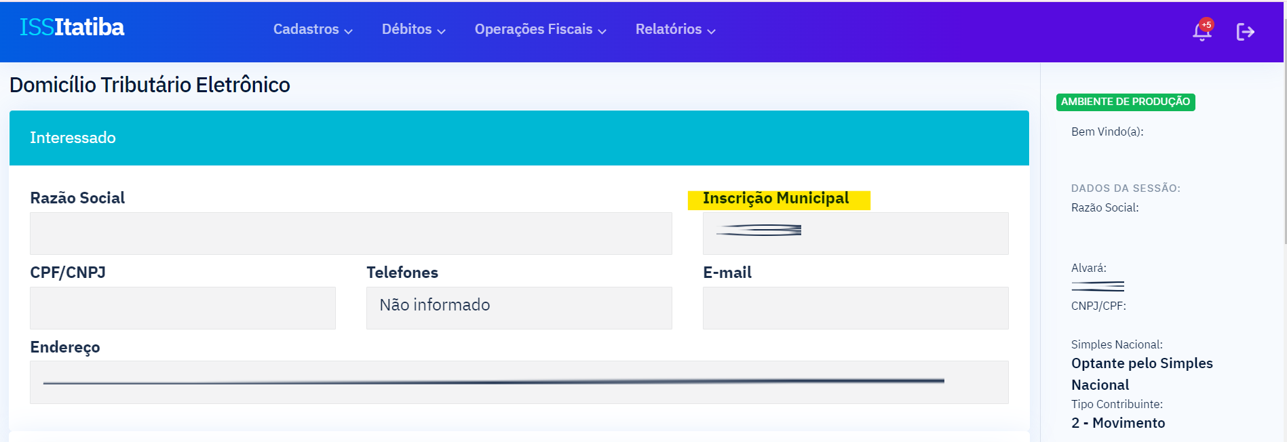The width and height of the screenshot is (1287, 442).
Task: Click the Inscrição Municipal field
Action: (856, 234)
